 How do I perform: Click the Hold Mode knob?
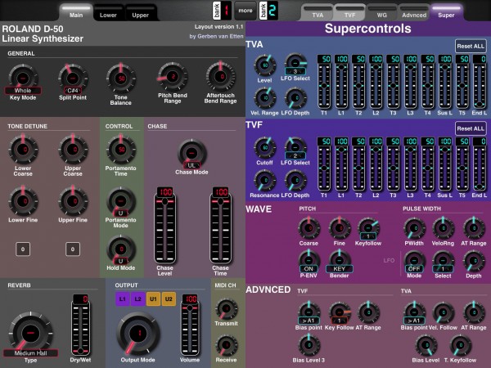pyautogui.click(x=121, y=249)
